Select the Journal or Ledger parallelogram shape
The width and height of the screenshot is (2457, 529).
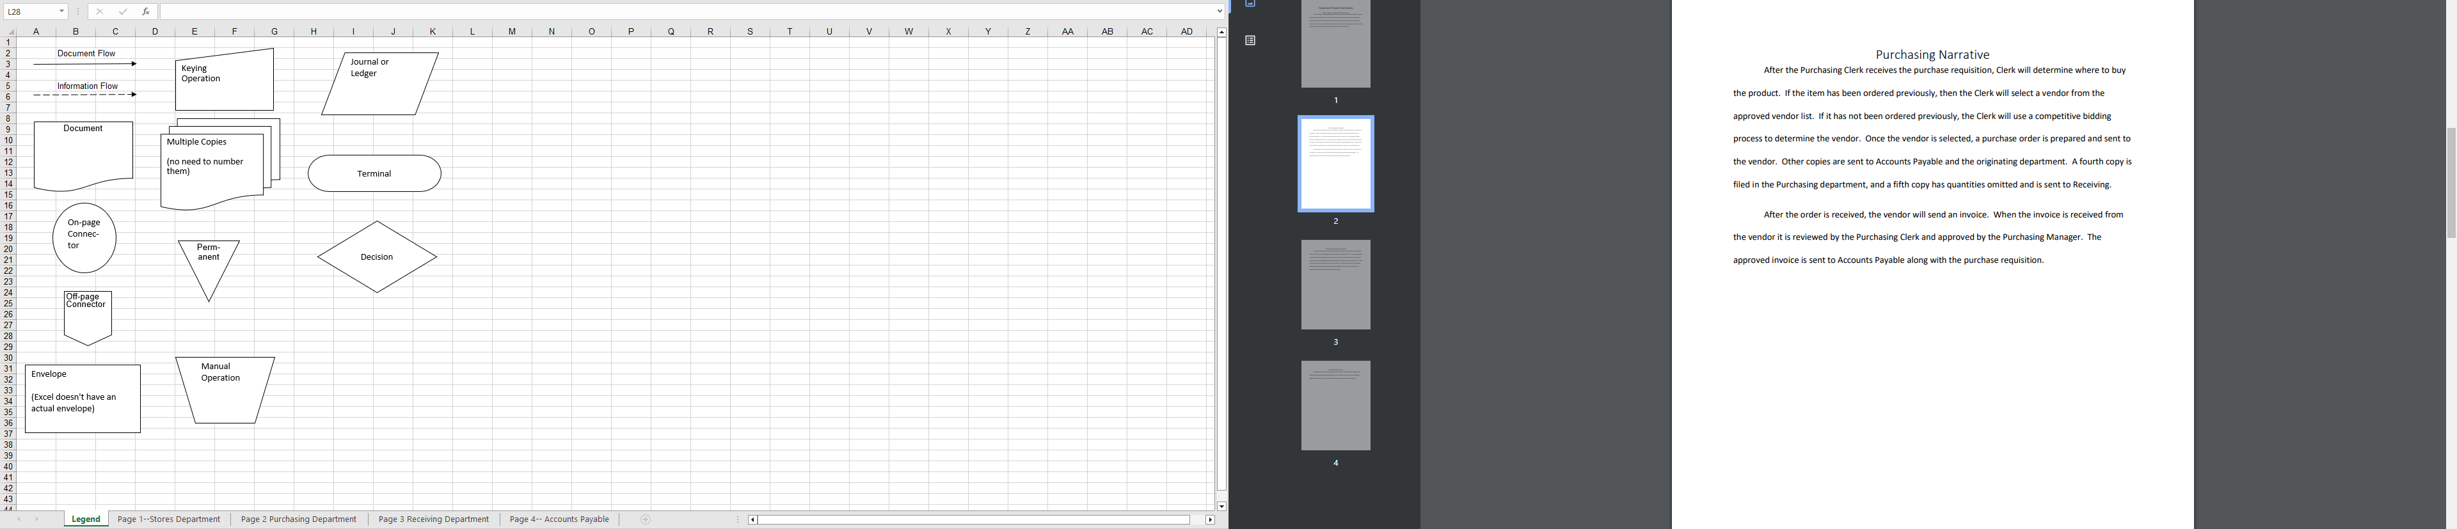(x=379, y=84)
